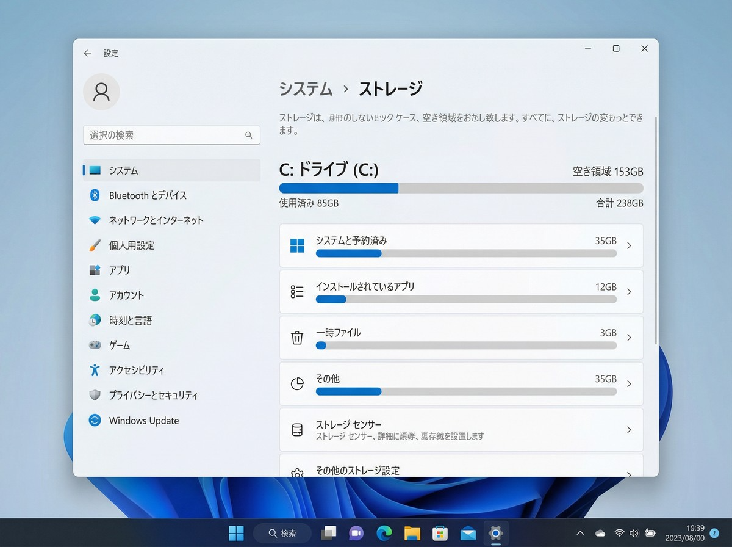Open 検索 search from the taskbar

pos(282,533)
